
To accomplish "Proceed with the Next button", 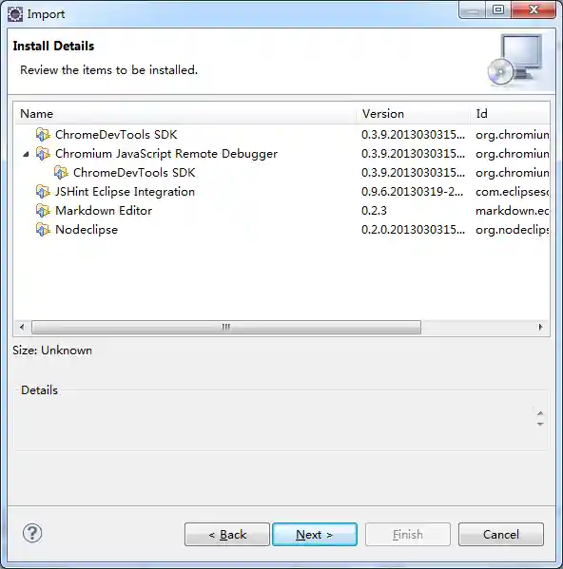I will tap(315, 534).
